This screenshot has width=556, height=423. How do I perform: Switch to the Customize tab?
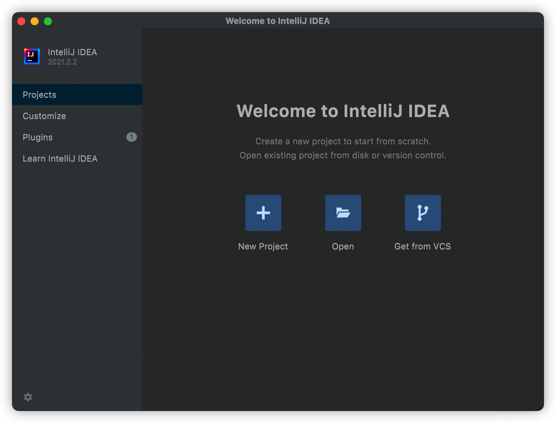pos(77,116)
